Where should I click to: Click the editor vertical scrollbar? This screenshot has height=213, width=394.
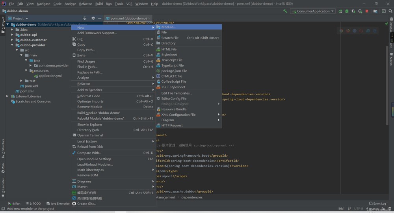[x=387, y=85]
